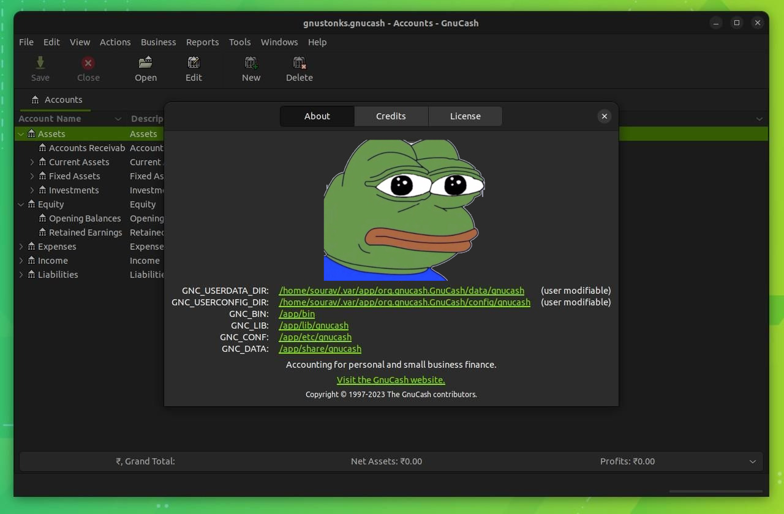Expand the Investments account
Viewport: 784px width, 514px height.
coord(32,190)
